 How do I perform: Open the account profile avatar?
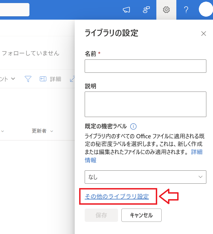point(206,9)
